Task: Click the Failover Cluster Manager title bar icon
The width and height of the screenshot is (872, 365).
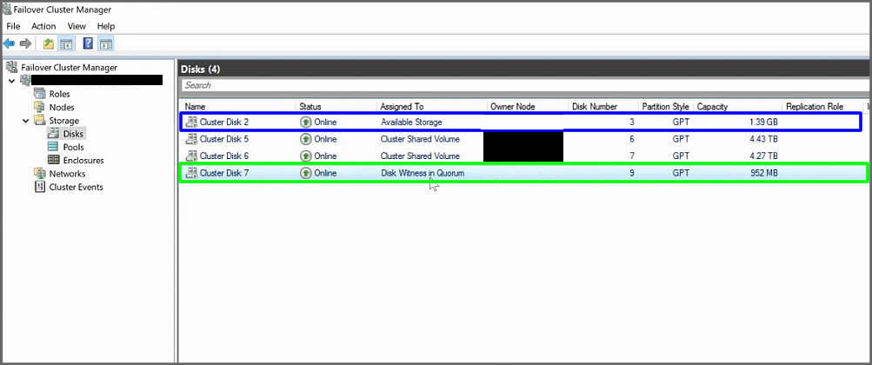Action: pos(8,9)
